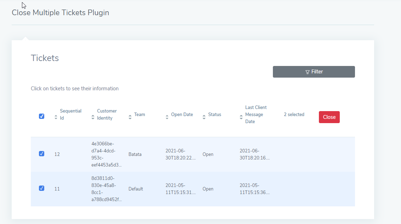Uncheck the select-all tickets checkbox

click(41, 116)
